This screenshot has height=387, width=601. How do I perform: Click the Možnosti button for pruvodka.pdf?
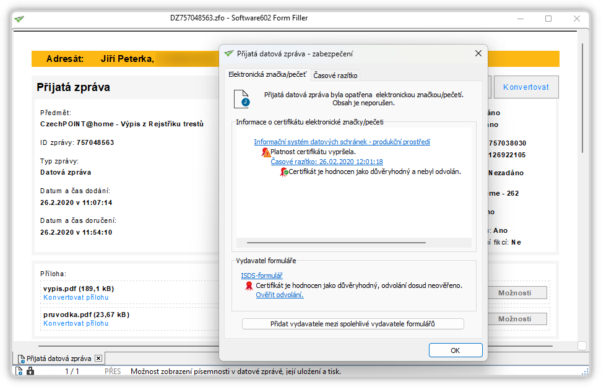517,319
